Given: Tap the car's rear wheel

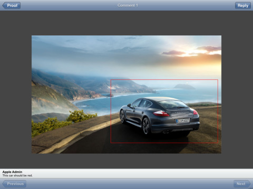Looking at the screenshot, I should (146, 126).
